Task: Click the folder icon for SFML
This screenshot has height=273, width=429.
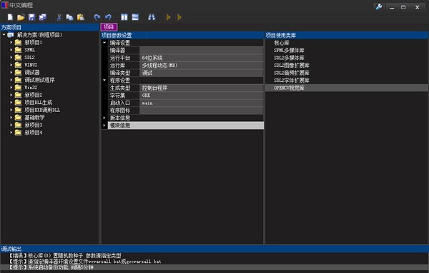Action: 19,50
